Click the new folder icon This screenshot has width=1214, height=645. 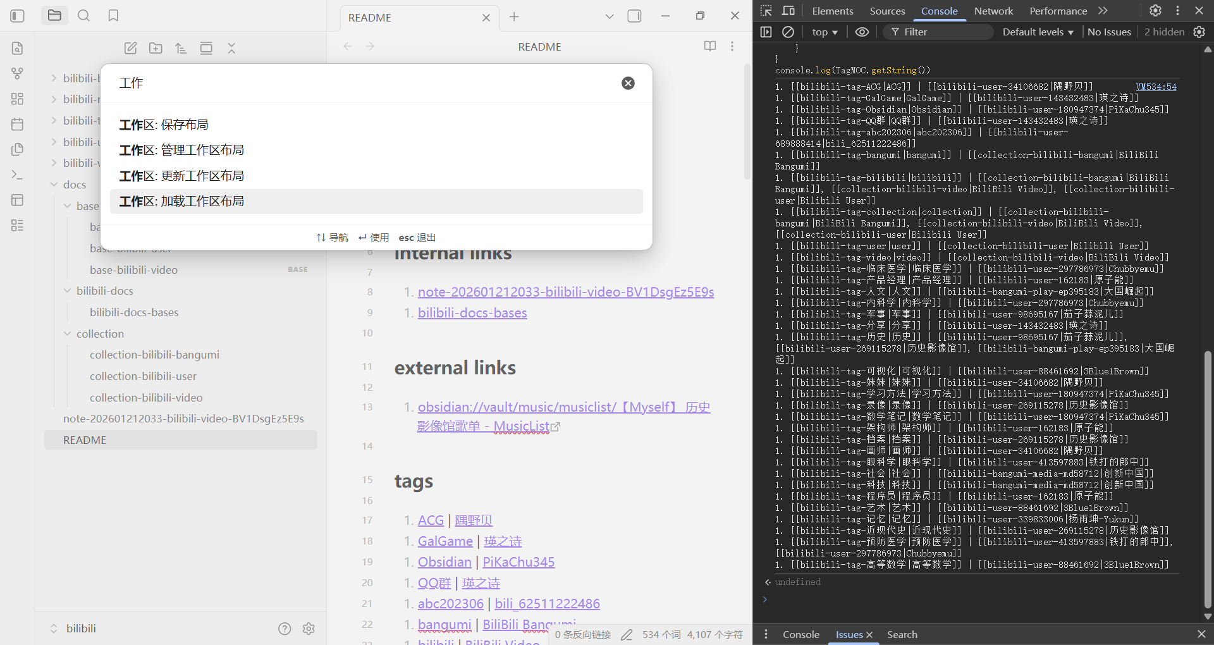[156, 48]
